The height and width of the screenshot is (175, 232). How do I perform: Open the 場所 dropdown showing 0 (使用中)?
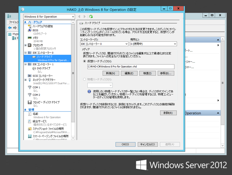(x=153, y=44)
